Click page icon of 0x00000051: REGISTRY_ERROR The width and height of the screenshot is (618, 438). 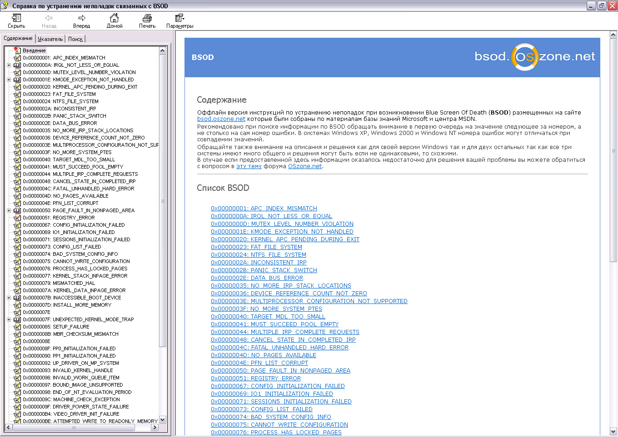point(17,218)
